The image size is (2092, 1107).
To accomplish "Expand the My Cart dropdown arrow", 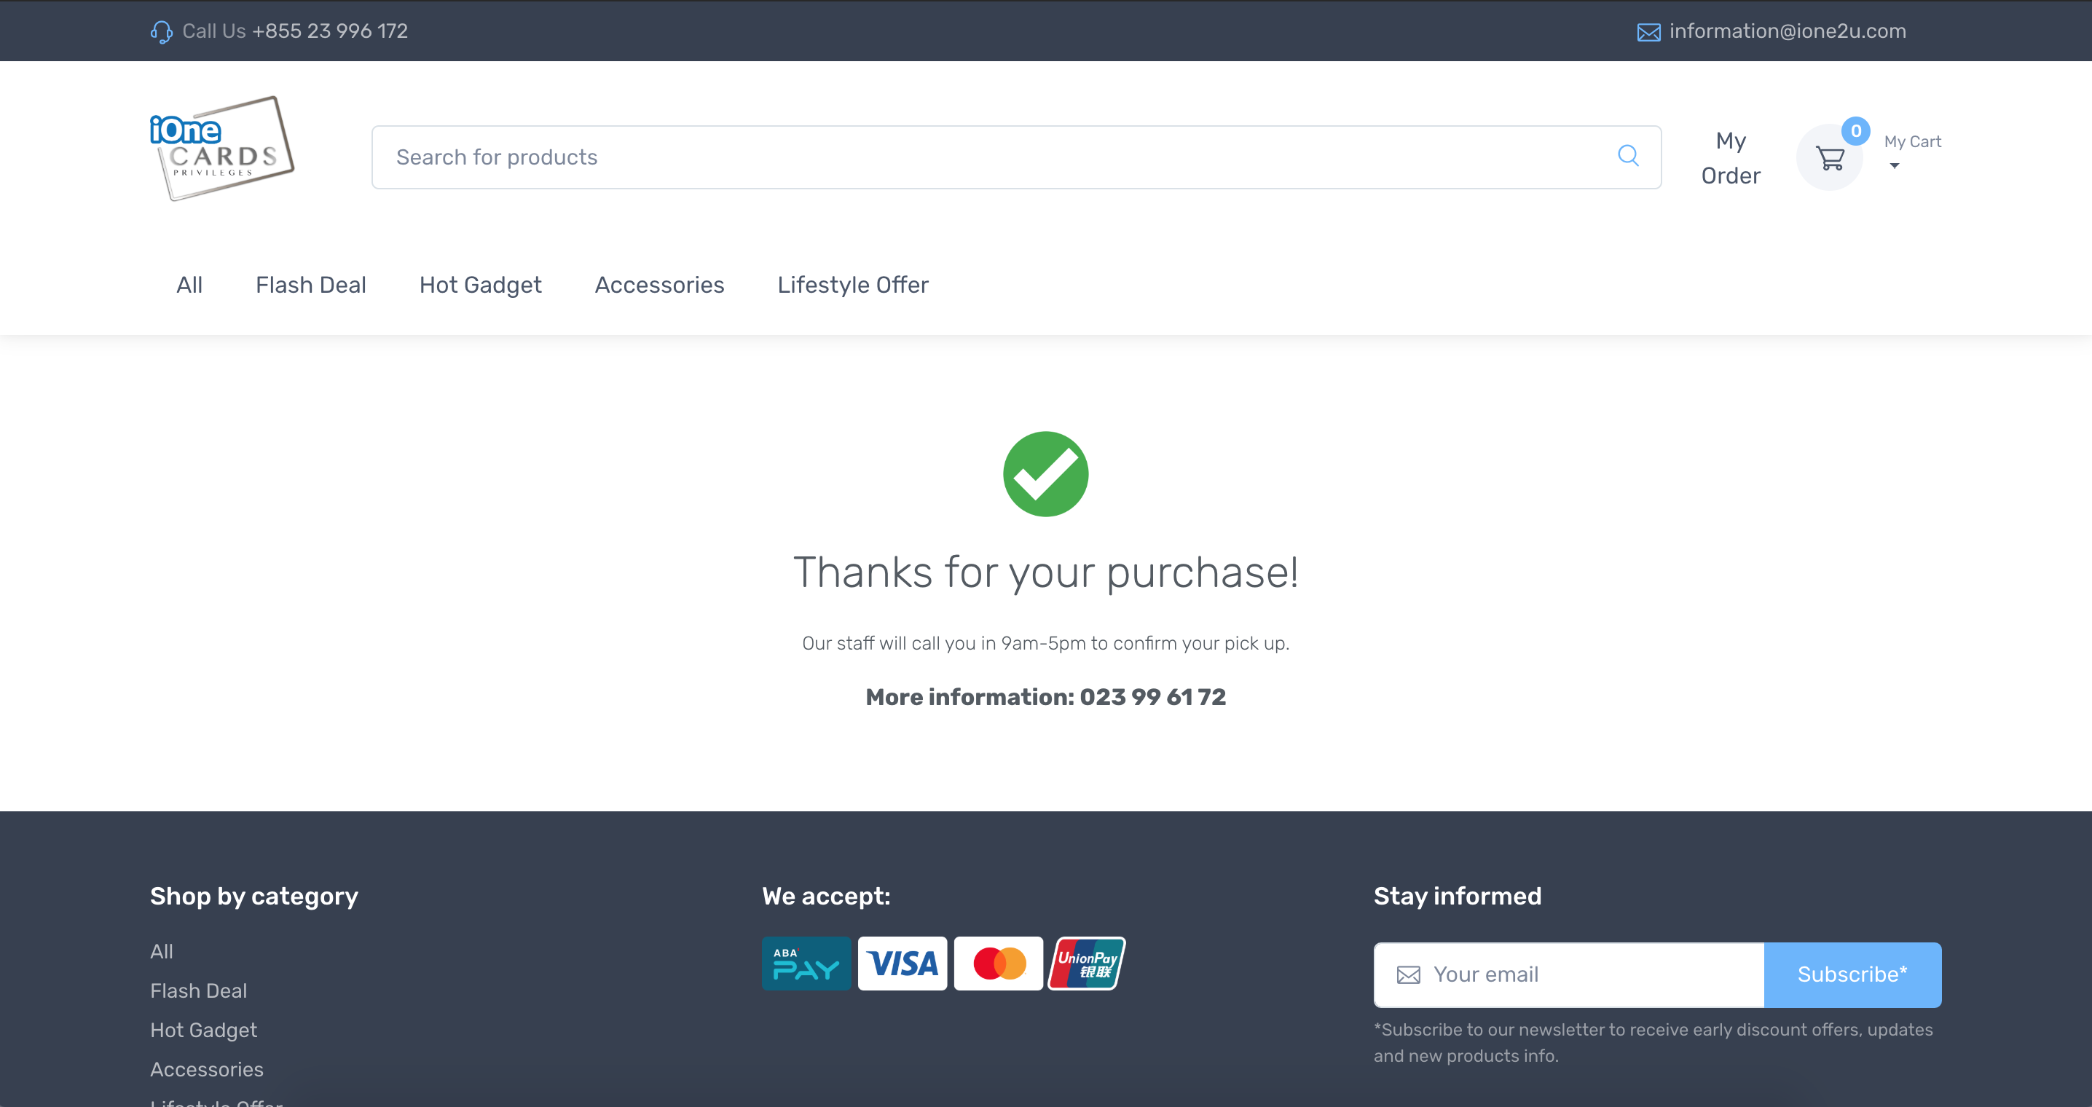I will [1894, 167].
